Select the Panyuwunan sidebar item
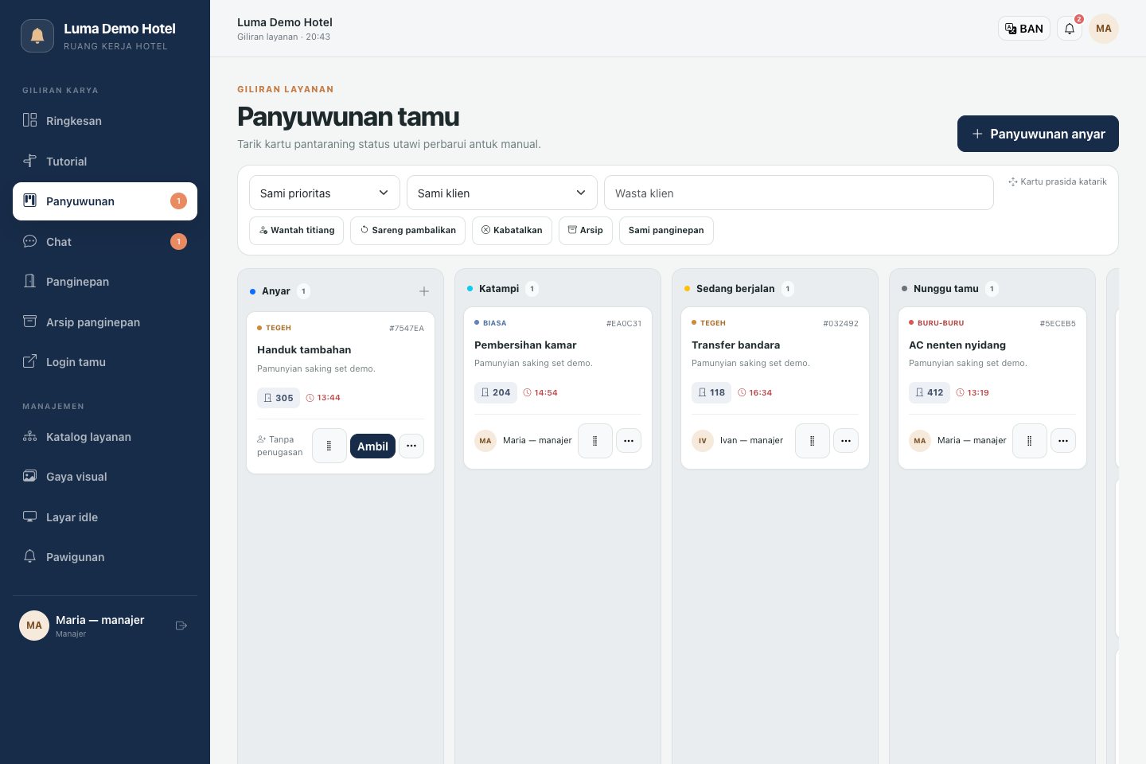The image size is (1146, 764). [105, 201]
